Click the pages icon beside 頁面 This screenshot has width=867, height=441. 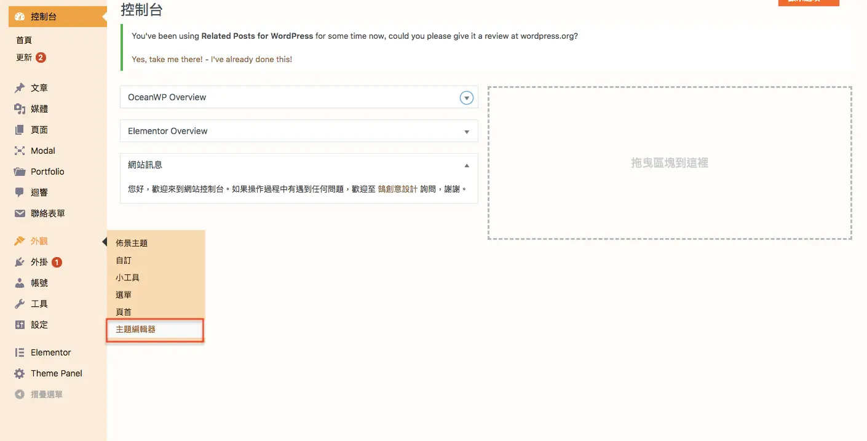[20, 130]
